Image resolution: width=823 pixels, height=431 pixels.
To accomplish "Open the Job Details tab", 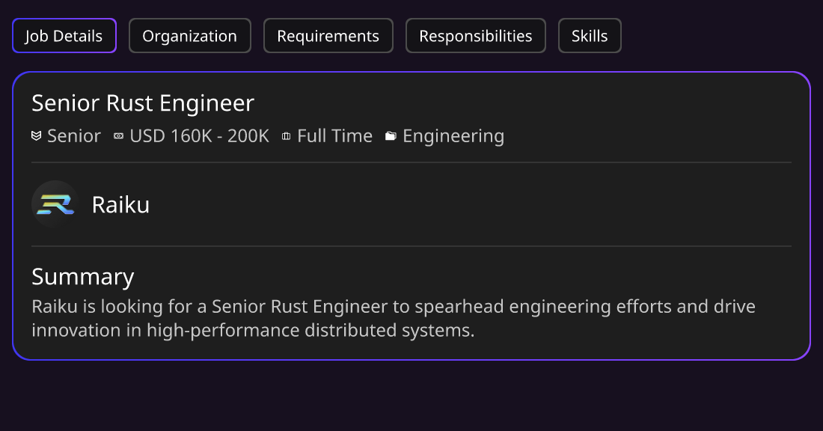I will [x=64, y=36].
